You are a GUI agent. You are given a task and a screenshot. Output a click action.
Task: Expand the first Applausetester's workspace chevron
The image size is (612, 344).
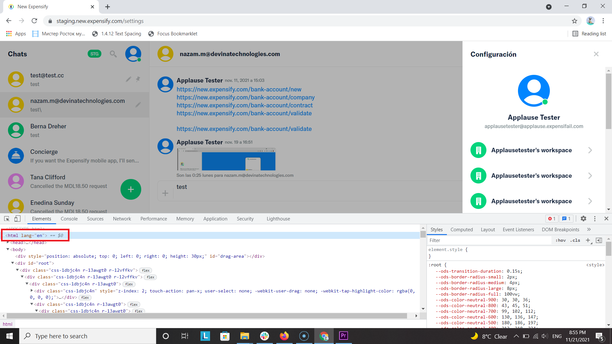pos(590,150)
